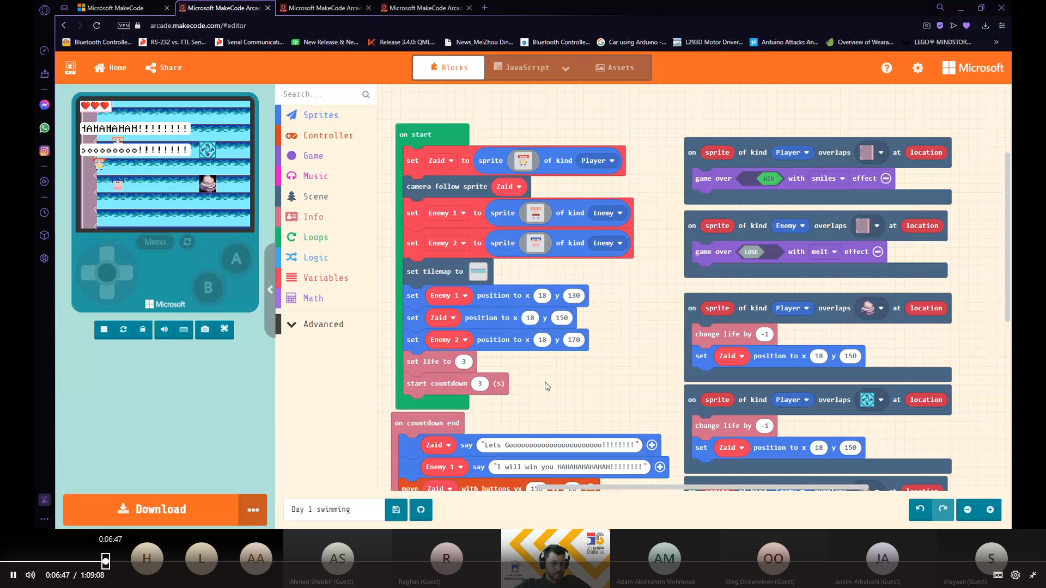Screen dimensions: 1046x588
Task: Toggle the WIN game over switch
Action: click(x=760, y=179)
